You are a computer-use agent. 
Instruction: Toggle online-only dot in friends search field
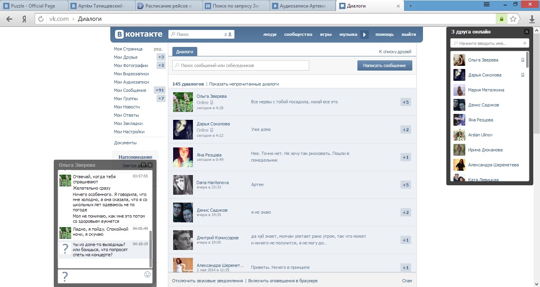(x=525, y=43)
